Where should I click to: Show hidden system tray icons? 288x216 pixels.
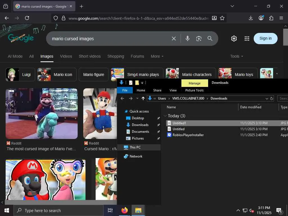(x=238, y=210)
